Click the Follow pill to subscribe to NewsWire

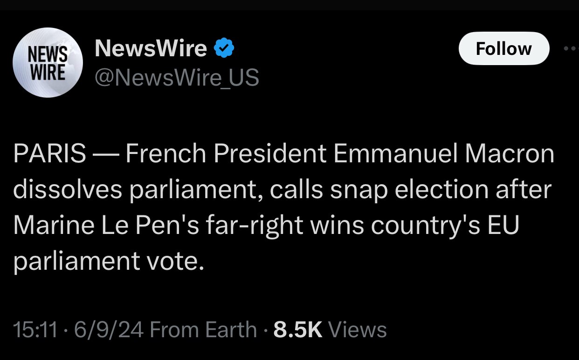504,48
